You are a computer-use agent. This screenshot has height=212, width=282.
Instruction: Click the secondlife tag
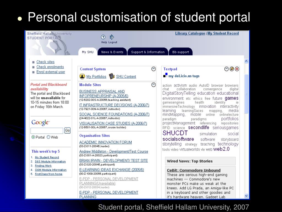(199, 128)
